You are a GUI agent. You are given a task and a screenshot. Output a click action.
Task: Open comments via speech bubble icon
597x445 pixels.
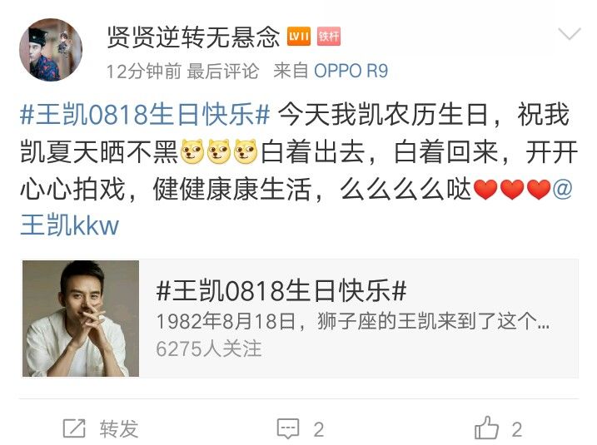click(288, 429)
